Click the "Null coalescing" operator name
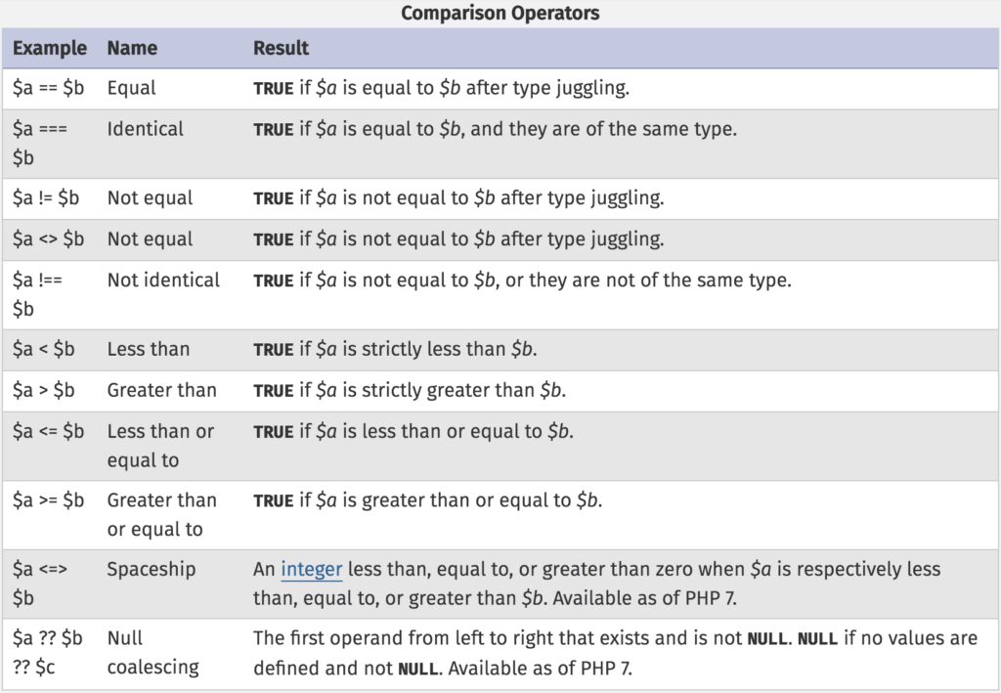The height and width of the screenshot is (693, 1001). tap(152, 652)
